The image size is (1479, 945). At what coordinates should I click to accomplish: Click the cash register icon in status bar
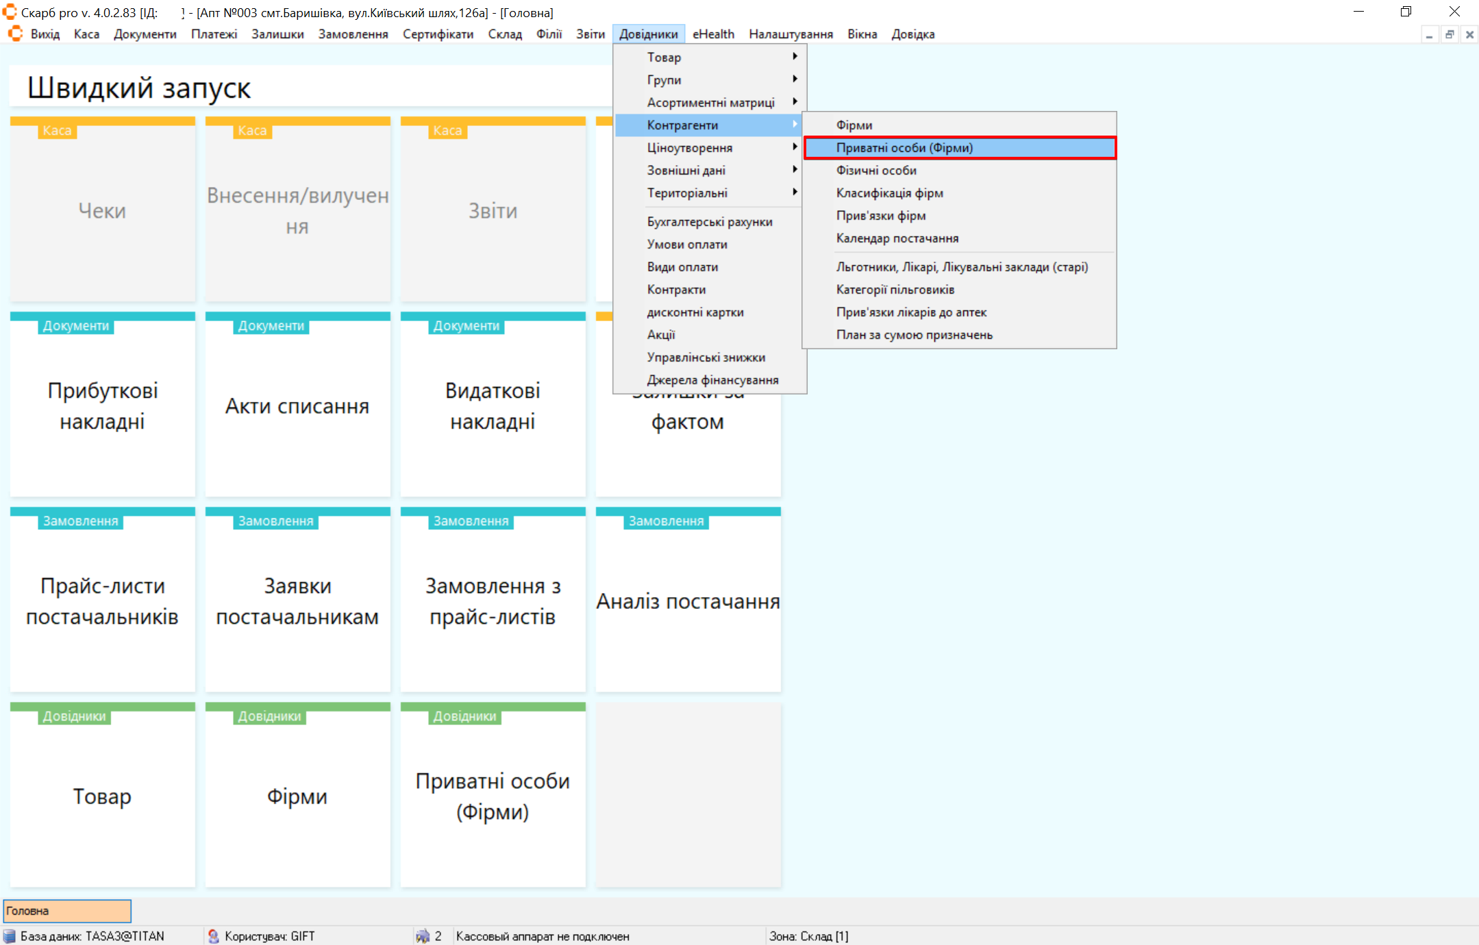pos(423,936)
